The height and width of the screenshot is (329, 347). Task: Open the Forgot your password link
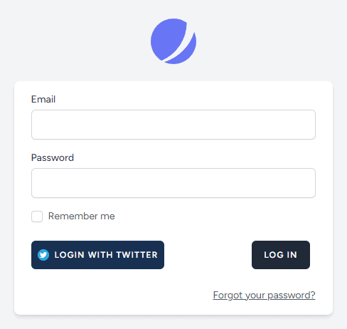pos(264,295)
